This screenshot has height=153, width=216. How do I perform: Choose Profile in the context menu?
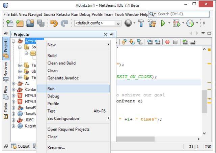(x=74, y=104)
